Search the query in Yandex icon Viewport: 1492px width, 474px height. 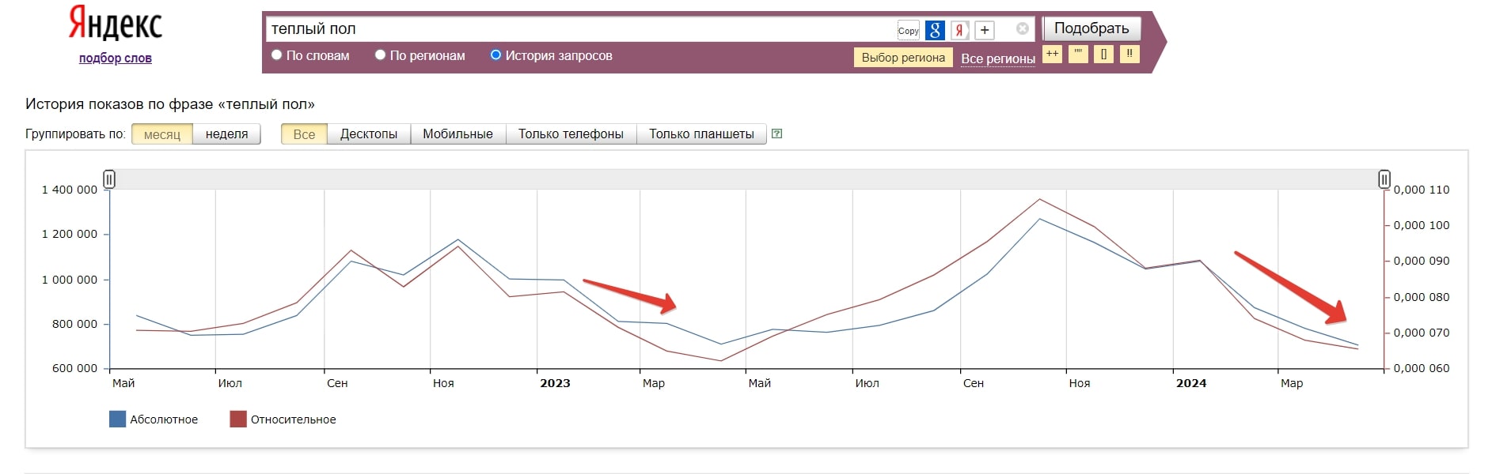[x=959, y=30]
